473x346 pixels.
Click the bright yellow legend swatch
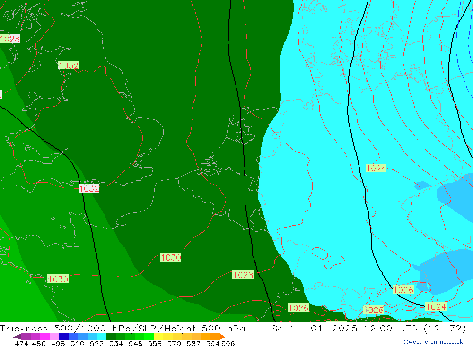(x=158, y=337)
